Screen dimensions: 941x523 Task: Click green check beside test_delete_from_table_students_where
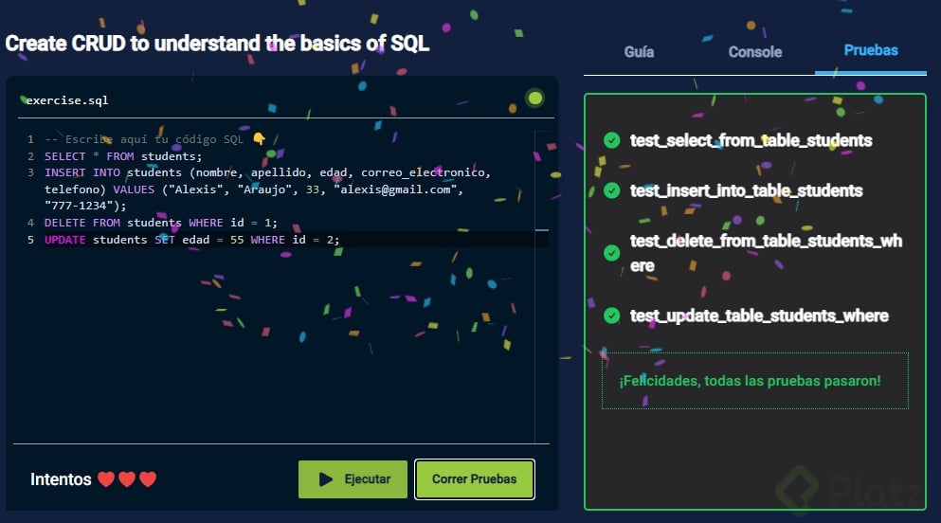[611, 253]
